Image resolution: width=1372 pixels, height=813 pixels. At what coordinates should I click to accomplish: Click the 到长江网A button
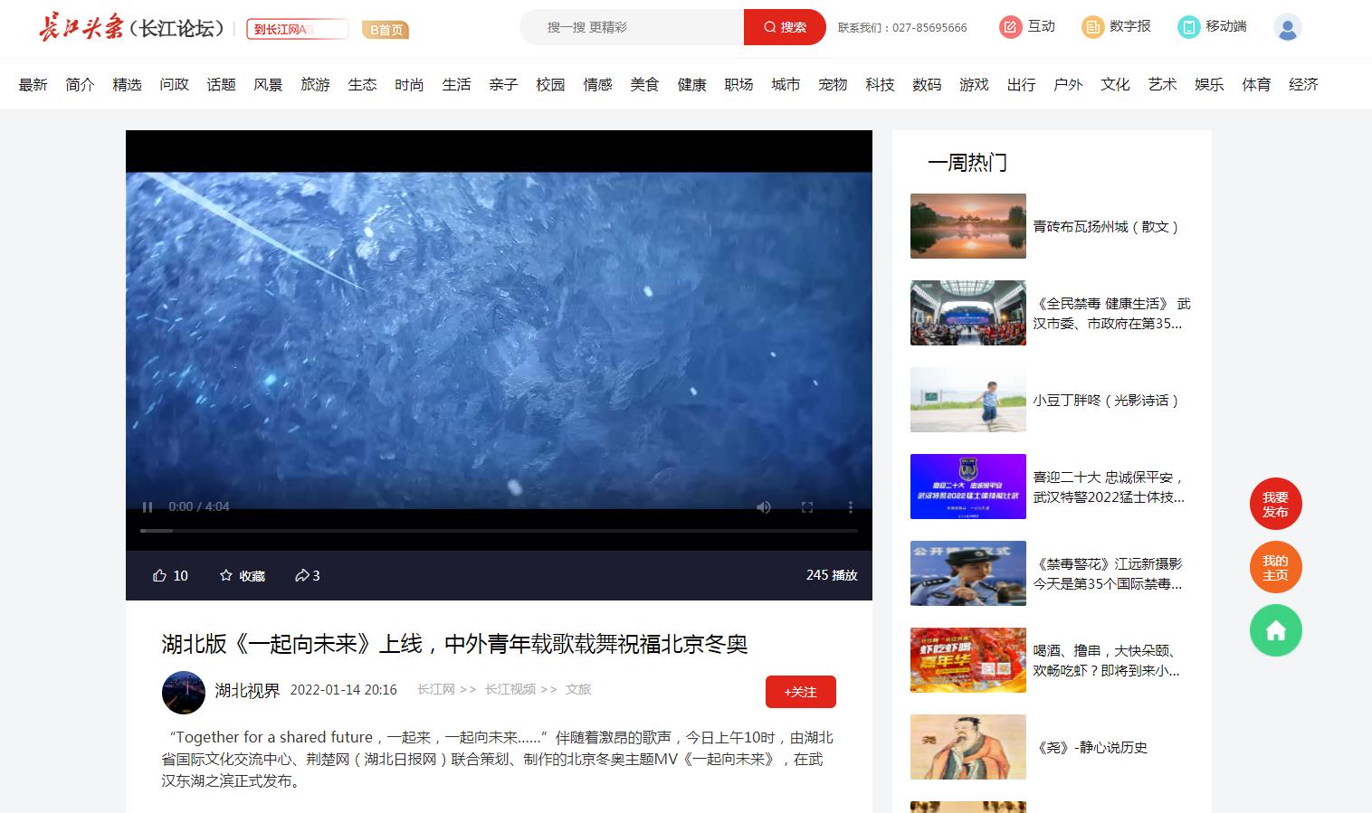click(x=297, y=29)
